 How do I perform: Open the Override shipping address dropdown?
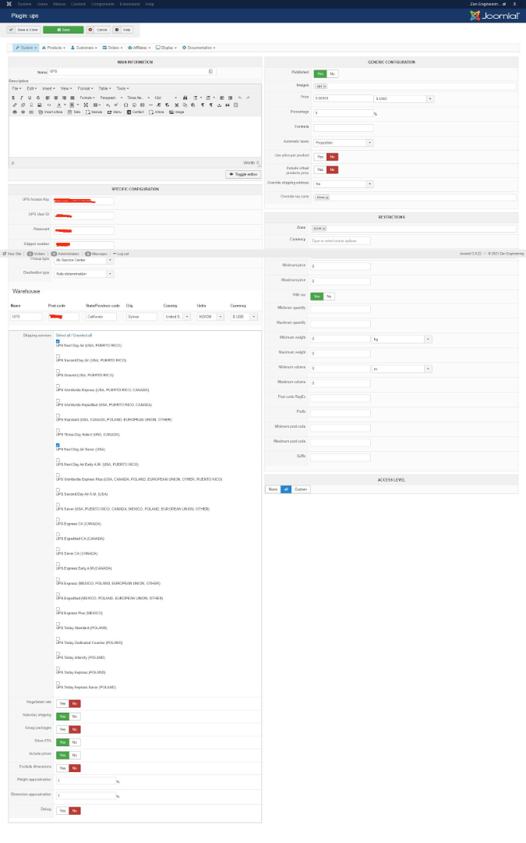pos(344,184)
